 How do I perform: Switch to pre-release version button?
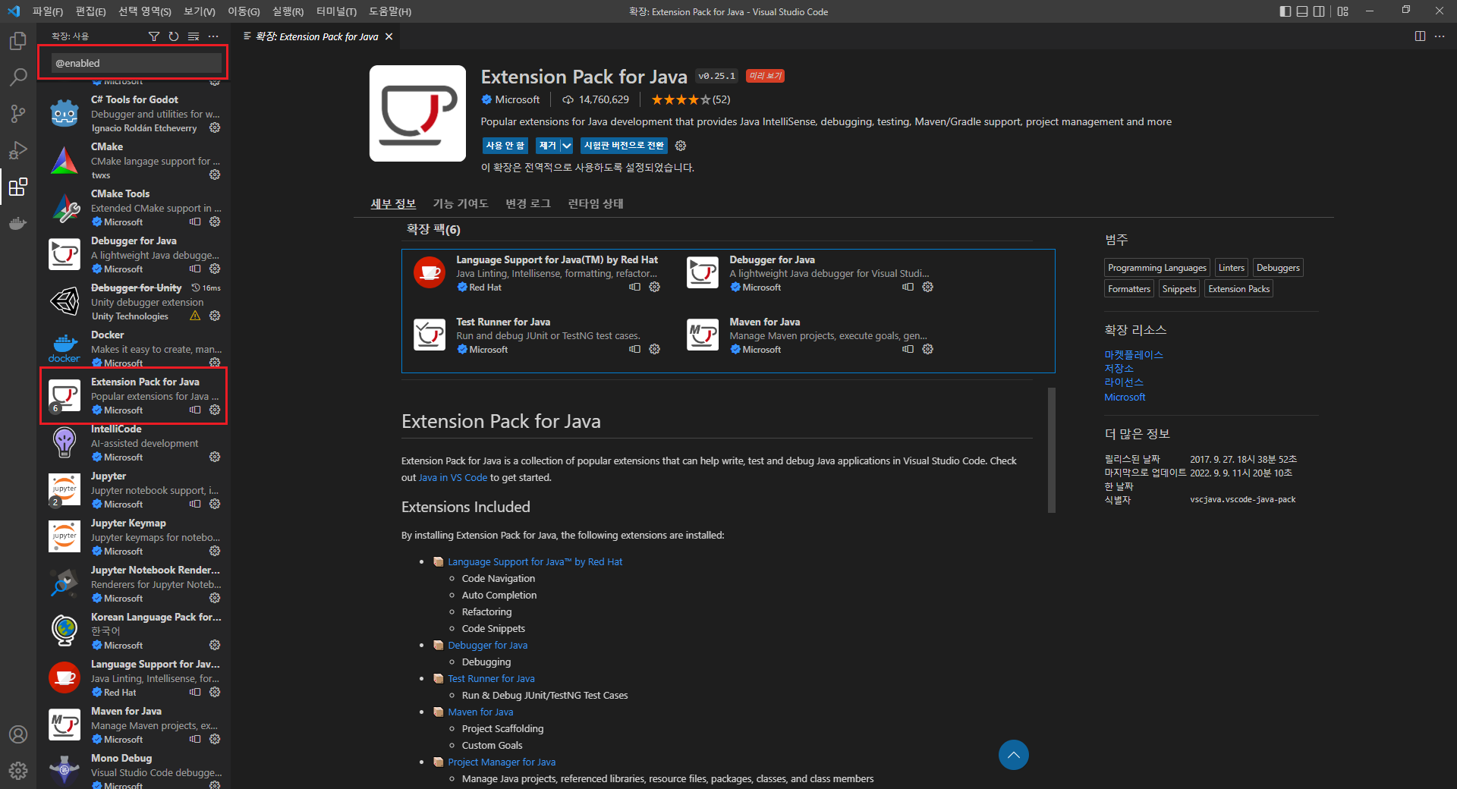(x=624, y=146)
